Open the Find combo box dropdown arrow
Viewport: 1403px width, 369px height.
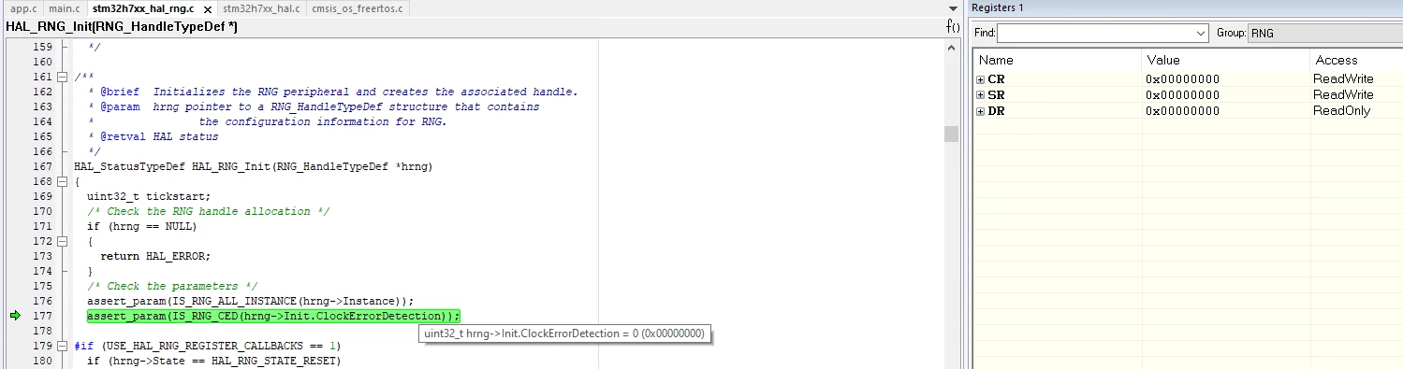(1201, 34)
